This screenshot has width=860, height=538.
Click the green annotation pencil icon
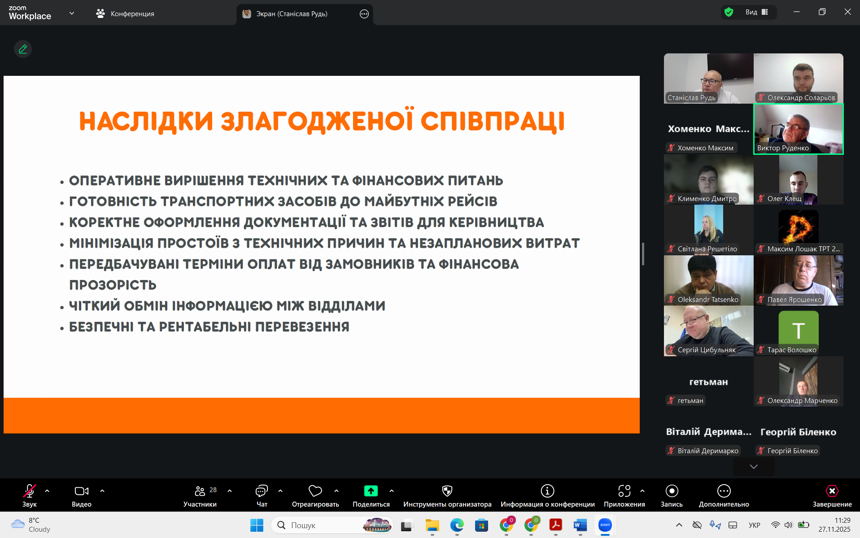(23, 49)
